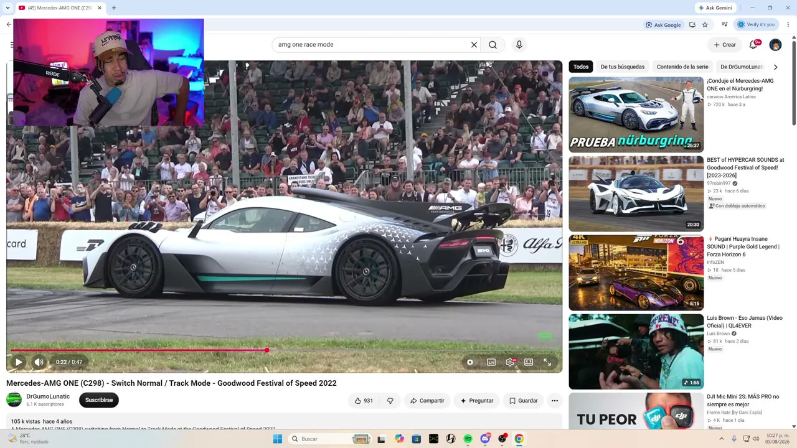This screenshot has width=797, height=448.
Task: Enter fullscreen on the video player
Action: (547, 362)
